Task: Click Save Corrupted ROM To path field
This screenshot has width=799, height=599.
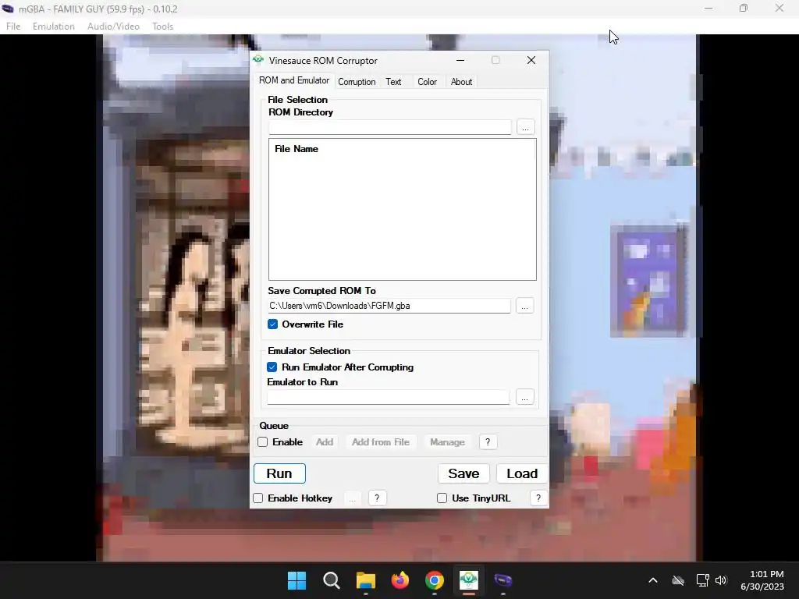Action: [x=389, y=306]
